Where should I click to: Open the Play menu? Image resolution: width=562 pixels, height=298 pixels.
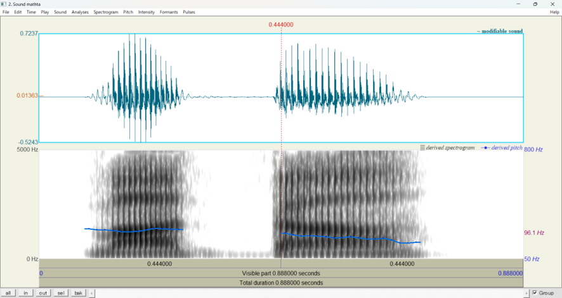click(45, 12)
